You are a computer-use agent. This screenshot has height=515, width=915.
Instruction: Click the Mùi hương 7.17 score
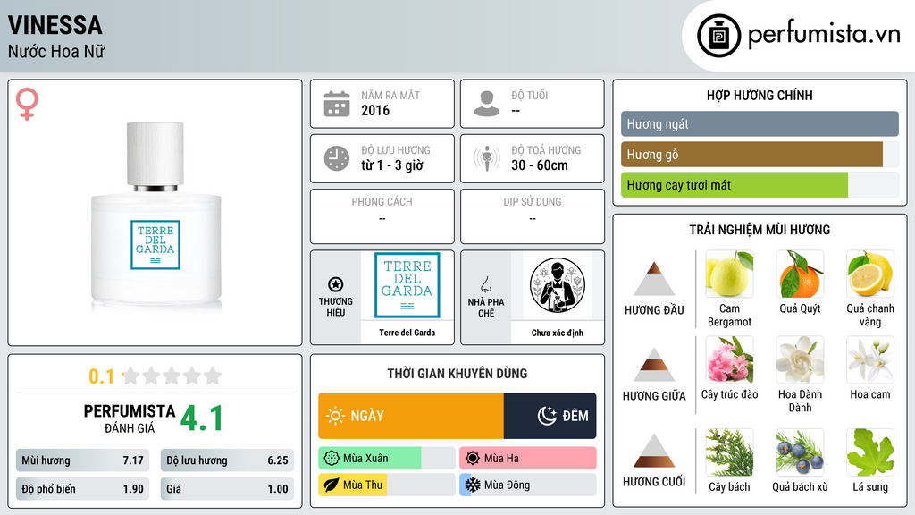pyautogui.click(x=82, y=460)
